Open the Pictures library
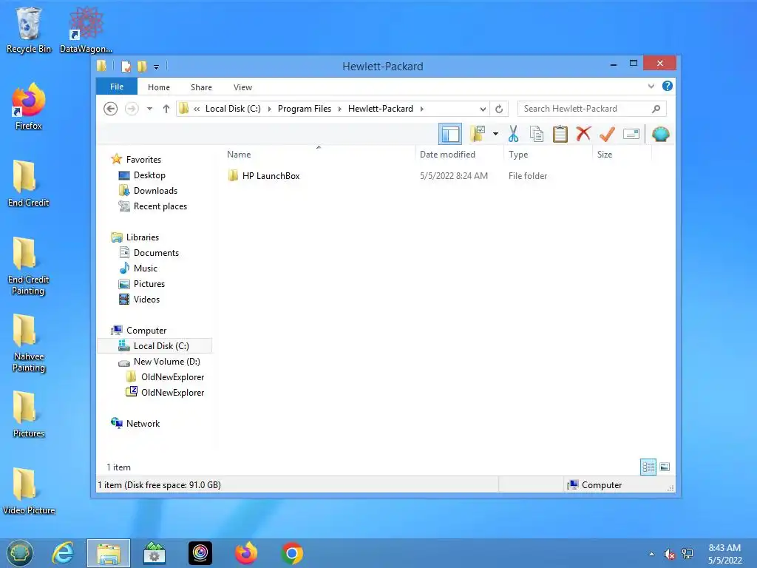This screenshot has width=757, height=568. point(149,284)
